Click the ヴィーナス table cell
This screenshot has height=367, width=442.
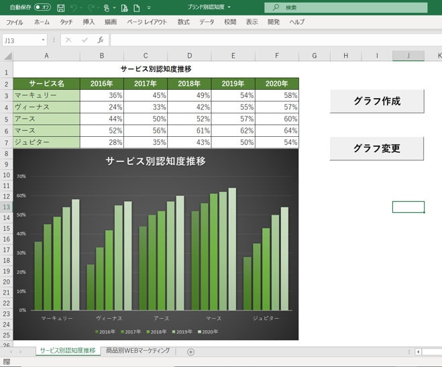(46, 107)
